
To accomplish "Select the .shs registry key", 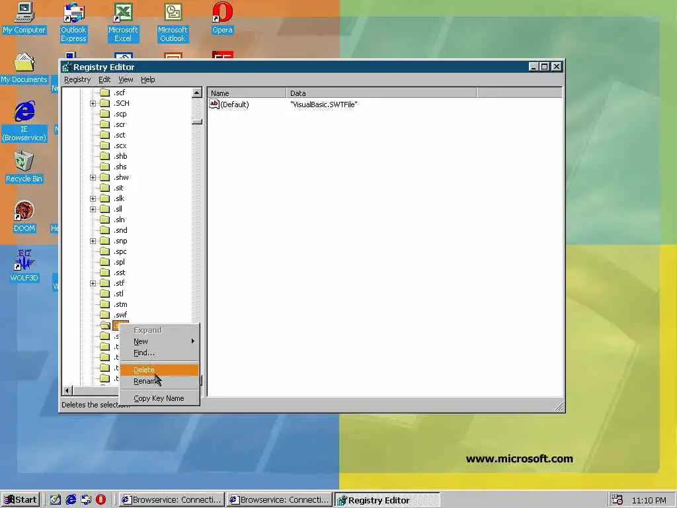I will (x=120, y=167).
